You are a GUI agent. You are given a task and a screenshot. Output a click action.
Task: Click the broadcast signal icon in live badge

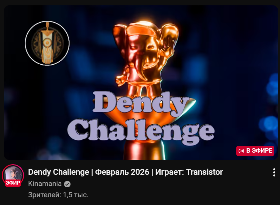pos(241,151)
